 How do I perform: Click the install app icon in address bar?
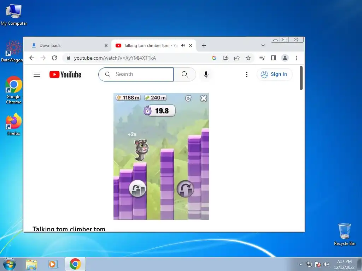pyautogui.click(x=225, y=58)
